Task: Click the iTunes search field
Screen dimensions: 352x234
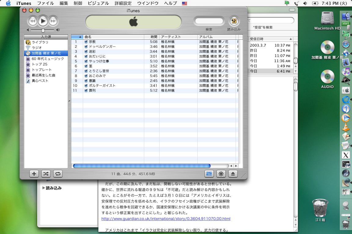Action: click(x=209, y=21)
